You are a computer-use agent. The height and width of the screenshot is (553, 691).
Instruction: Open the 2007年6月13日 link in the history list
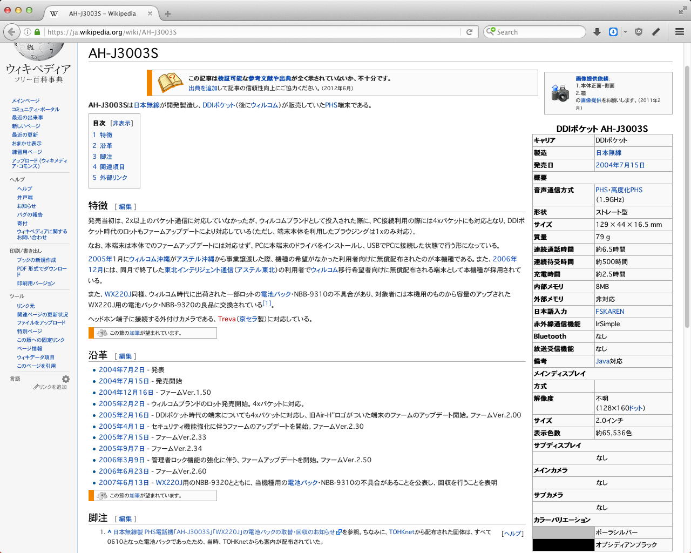(124, 483)
